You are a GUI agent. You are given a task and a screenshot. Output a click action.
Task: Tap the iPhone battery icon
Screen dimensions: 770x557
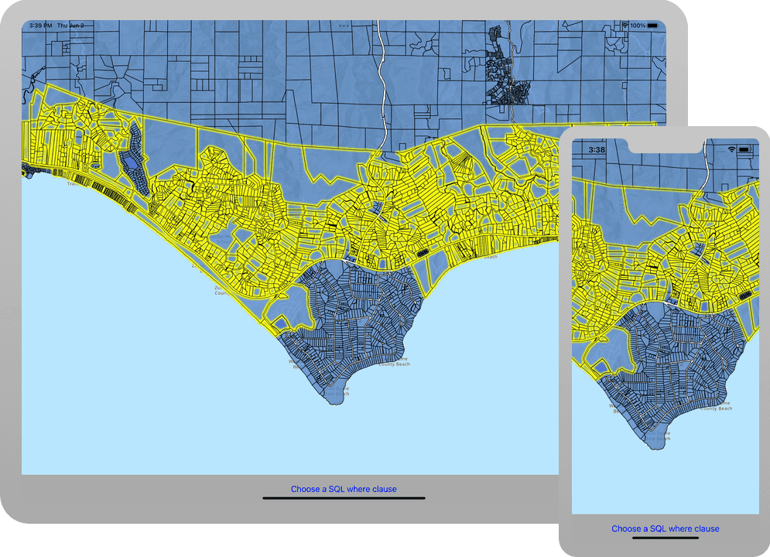tap(745, 149)
